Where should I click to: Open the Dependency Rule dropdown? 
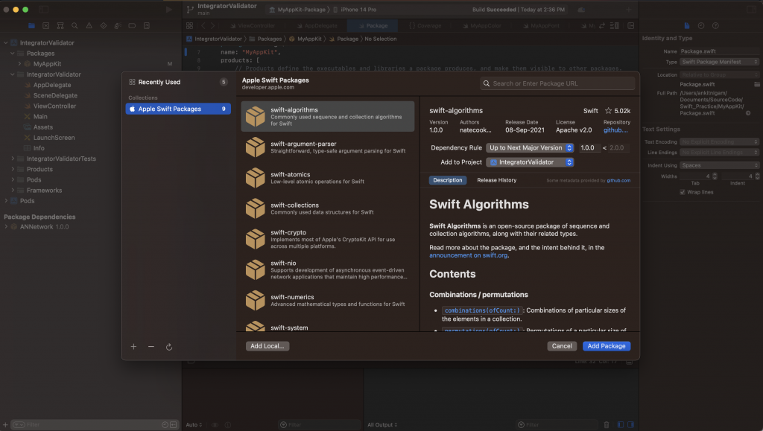click(530, 147)
